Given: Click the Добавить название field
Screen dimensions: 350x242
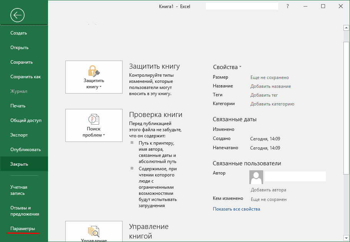Looking at the screenshot, I should (270, 86).
